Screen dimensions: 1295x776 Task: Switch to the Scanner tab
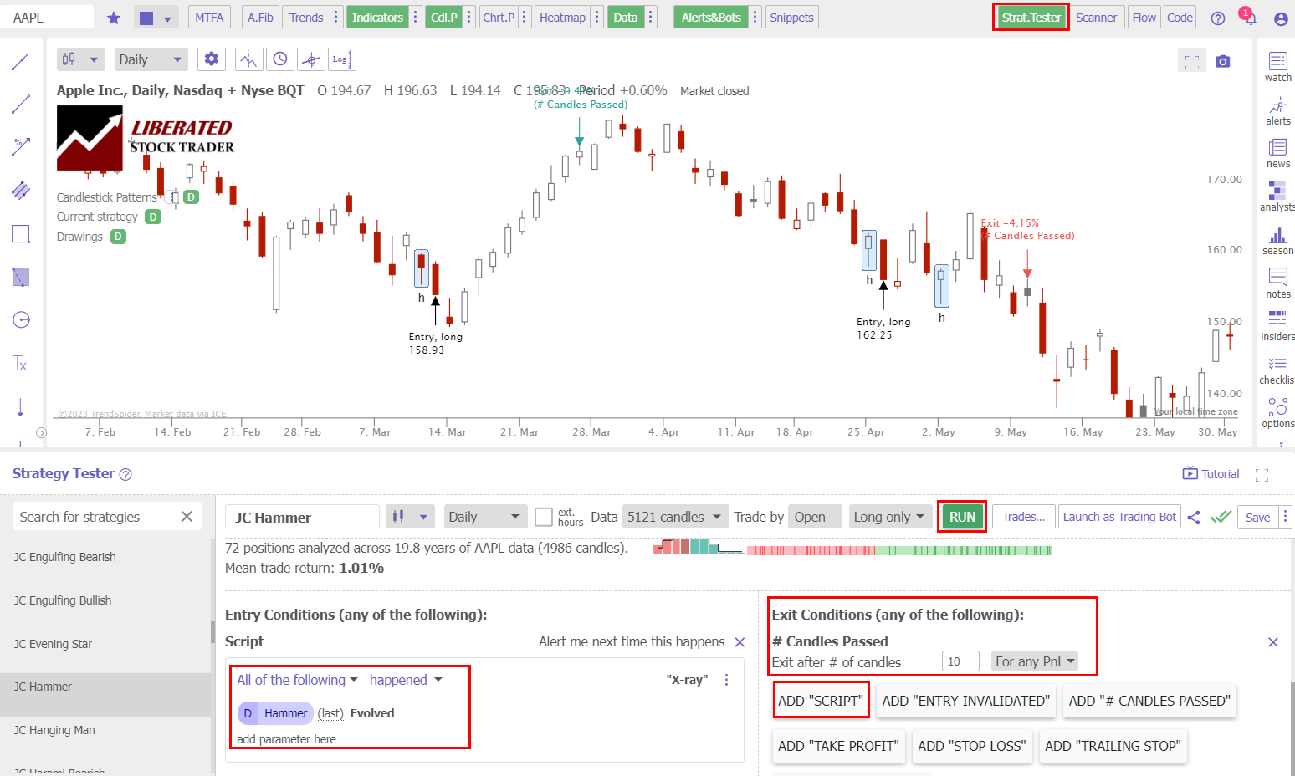1097,16
